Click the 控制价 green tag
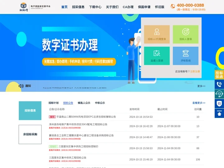The width and height of the screenshot is (224, 168). pos(53,147)
